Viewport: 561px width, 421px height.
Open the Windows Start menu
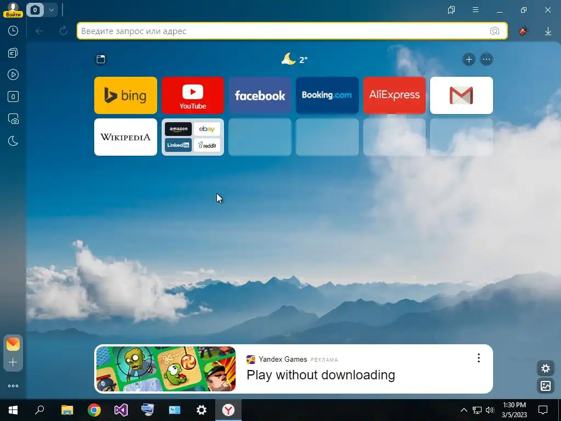pos(13,410)
